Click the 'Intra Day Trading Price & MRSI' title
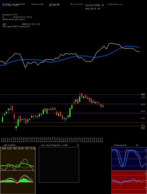 pos(60,145)
